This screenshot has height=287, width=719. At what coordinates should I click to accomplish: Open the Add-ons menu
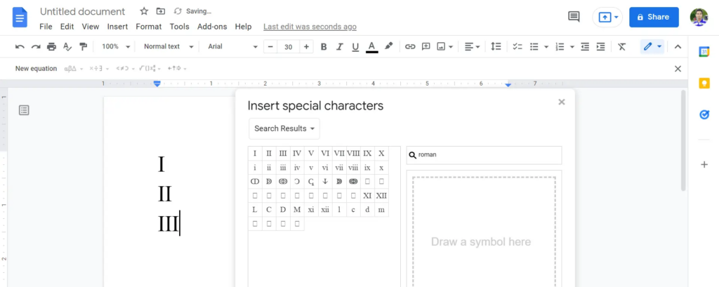[x=212, y=27]
